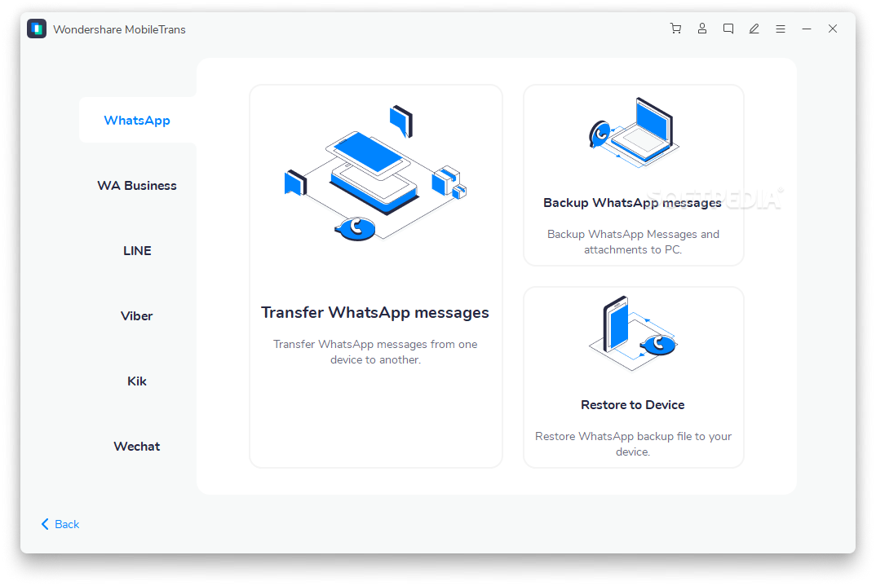
Task: Open the Wechat tab
Action: pos(137,447)
